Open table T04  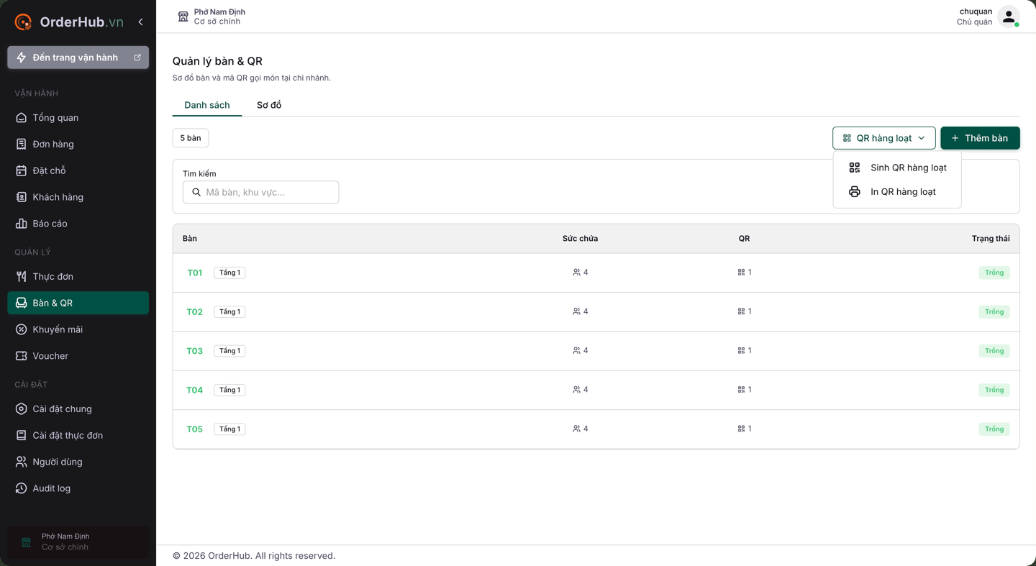point(195,390)
